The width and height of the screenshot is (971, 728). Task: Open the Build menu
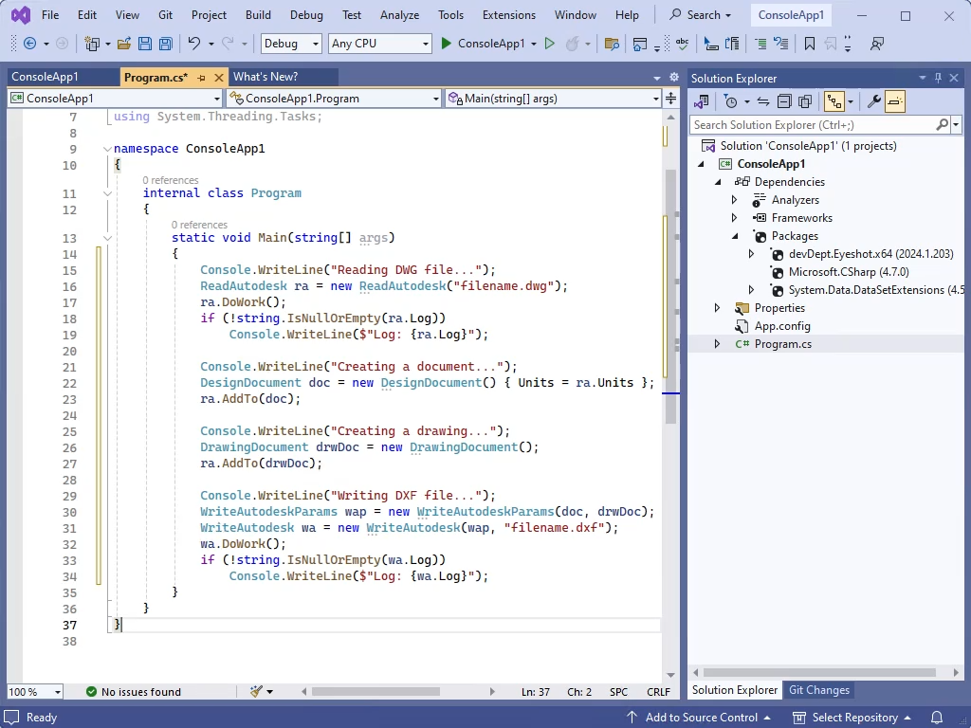point(258,15)
